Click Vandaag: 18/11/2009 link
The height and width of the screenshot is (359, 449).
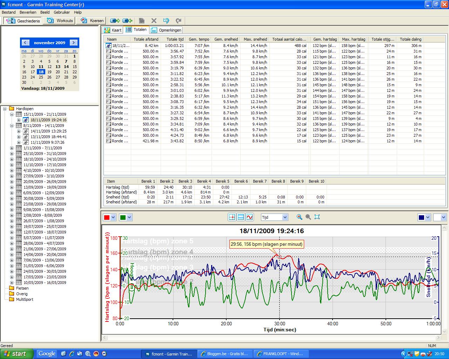[x=43, y=88]
